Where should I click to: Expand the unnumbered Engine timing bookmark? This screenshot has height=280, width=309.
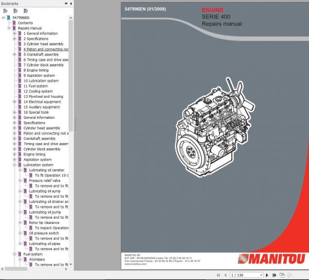14,154
